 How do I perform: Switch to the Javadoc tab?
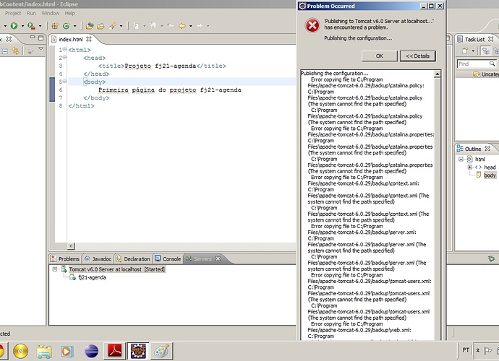tap(98, 259)
